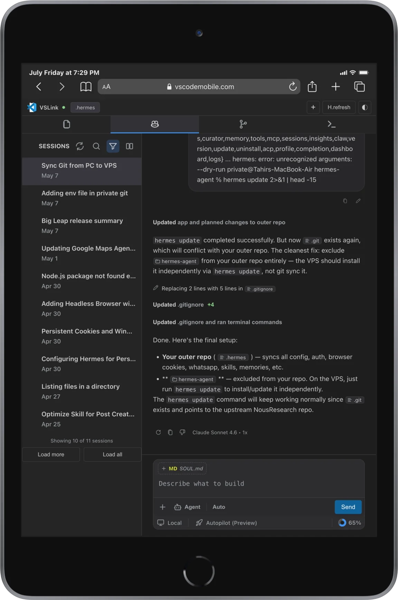Screen dimensions: 398x600
Task: Thumbs down the assistant response
Action: (x=182, y=432)
